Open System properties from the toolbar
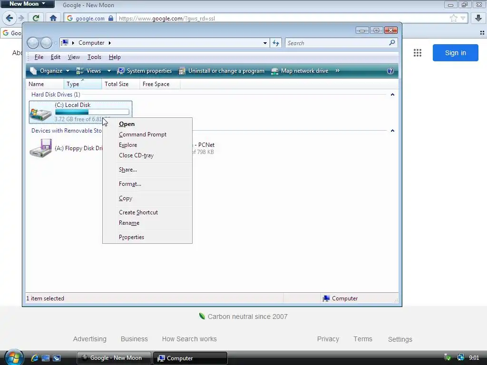This screenshot has width=487, height=365. coord(145,71)
